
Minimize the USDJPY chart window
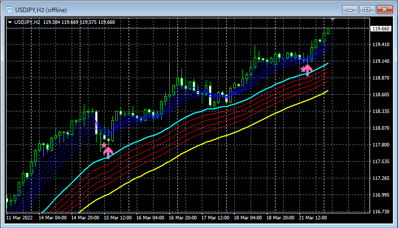[x=350, y=10]
